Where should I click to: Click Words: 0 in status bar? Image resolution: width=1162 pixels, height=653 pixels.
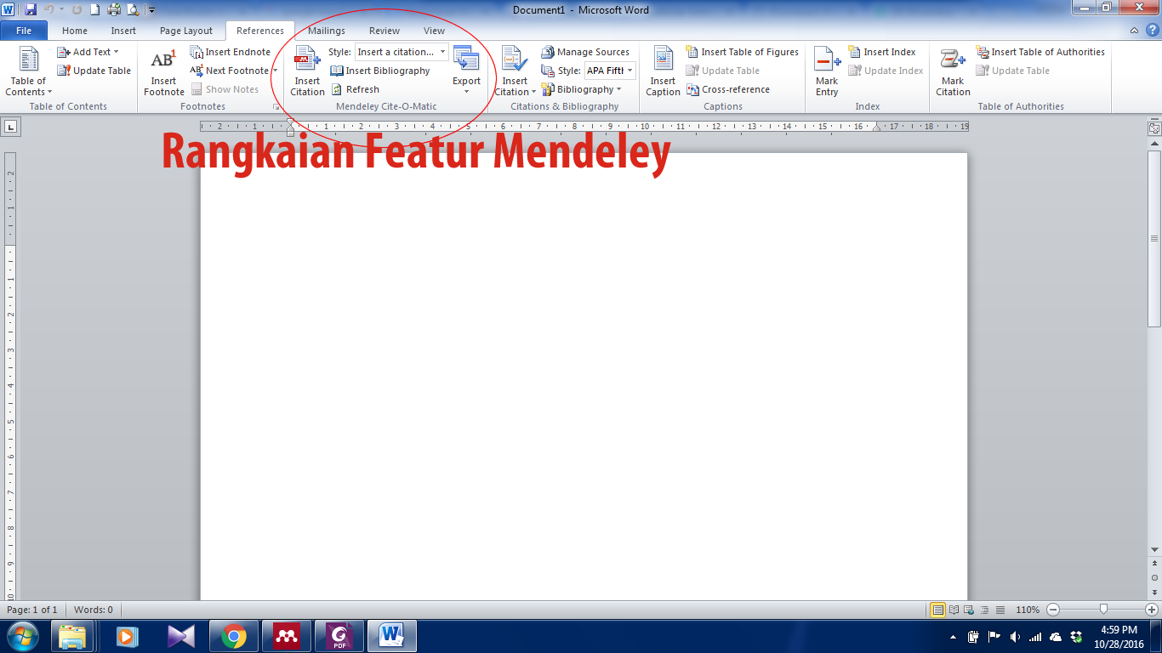[x=94, y=610]
